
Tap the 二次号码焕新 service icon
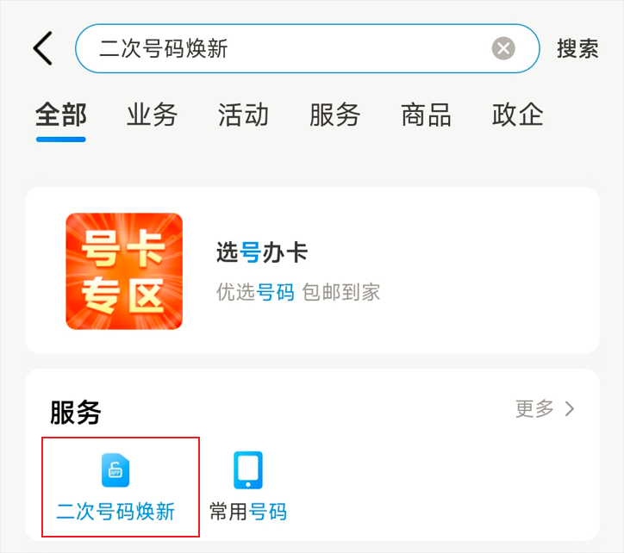[x=115, y=470]
